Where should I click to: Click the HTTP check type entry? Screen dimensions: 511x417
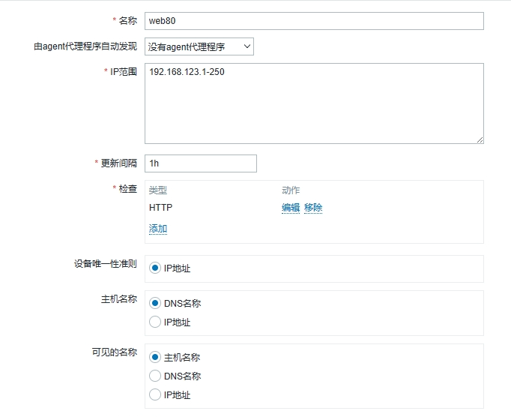(x=160, y=208)
